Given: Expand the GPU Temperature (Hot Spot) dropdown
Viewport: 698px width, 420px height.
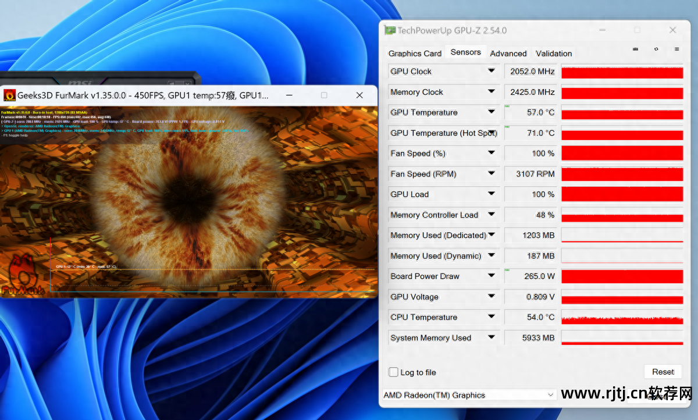Looking at the screenshot, I should click(492, 133).
